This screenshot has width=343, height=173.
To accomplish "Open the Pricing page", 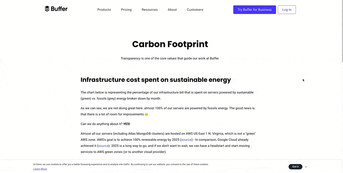I will 126,10.
